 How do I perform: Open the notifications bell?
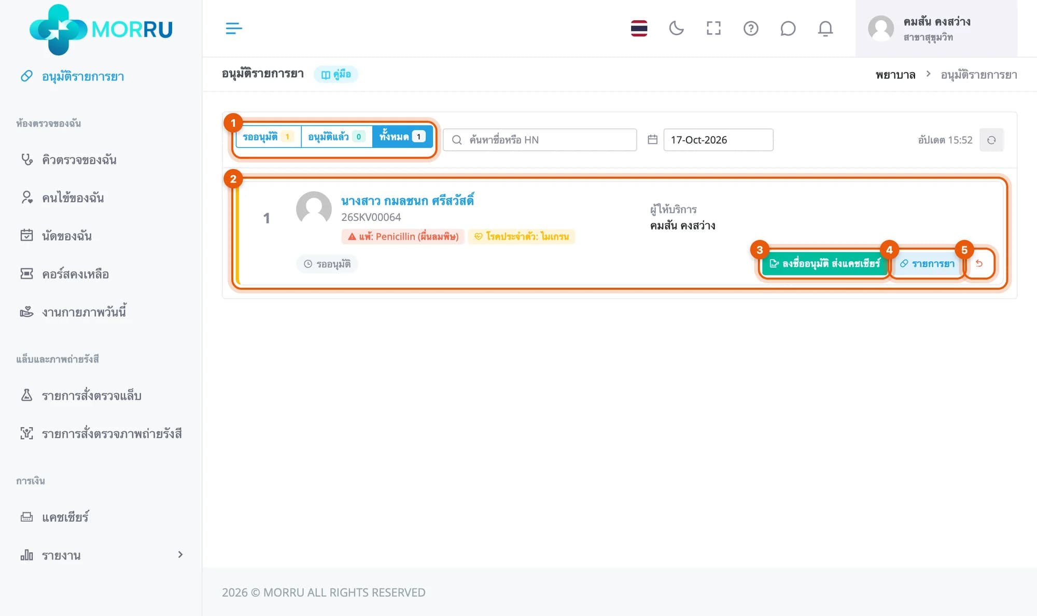click(x=825, y=28)
